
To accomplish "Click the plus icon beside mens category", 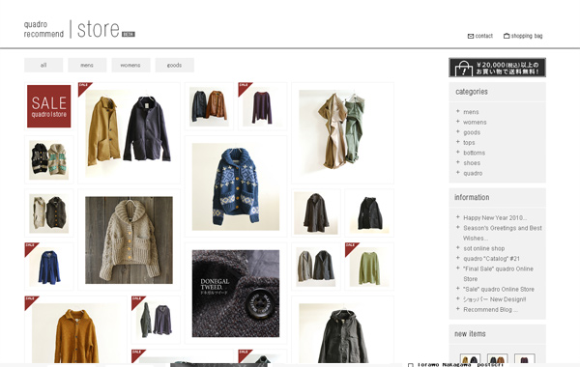I will pyautogui.click(x=457, y=111).
